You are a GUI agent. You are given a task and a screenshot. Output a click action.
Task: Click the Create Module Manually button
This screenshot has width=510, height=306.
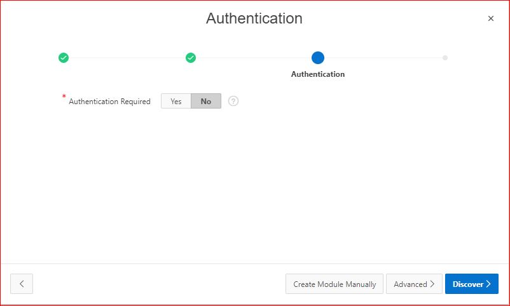click(x=334, y=284)
